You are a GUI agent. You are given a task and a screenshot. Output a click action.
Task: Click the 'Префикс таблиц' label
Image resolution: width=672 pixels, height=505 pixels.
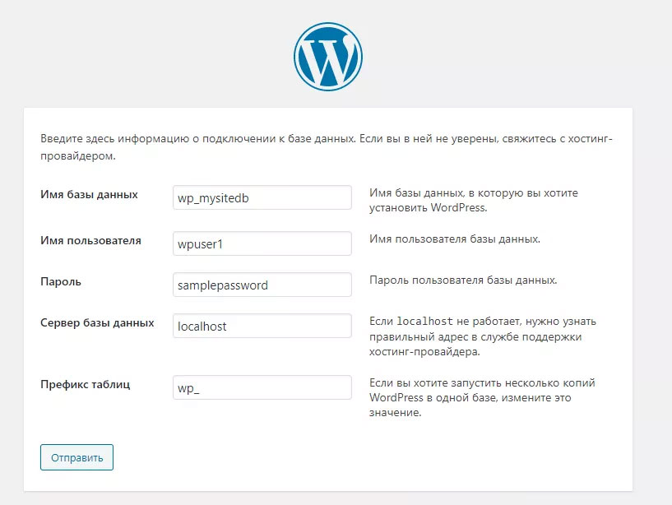click(x=85, y=384)
